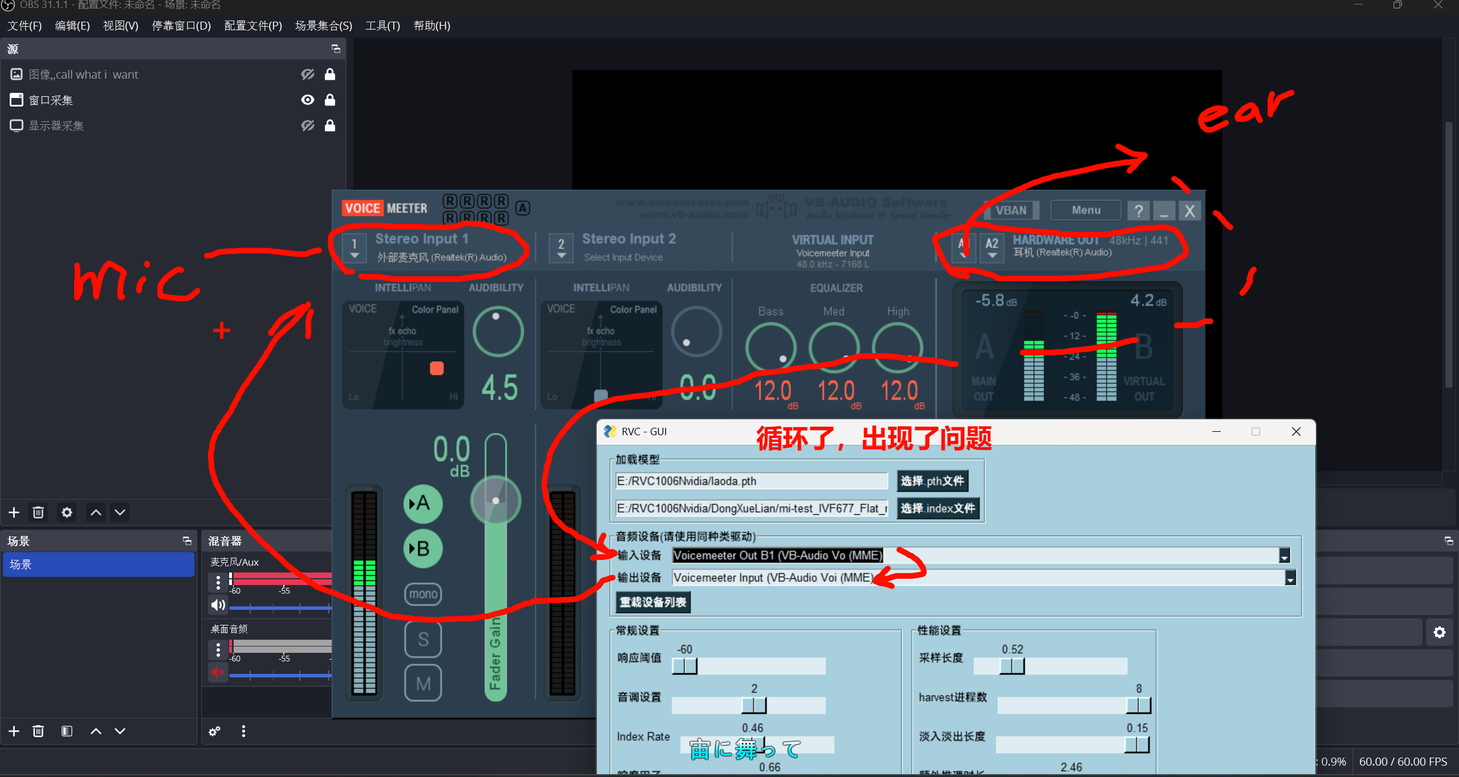Move source up with arrow icon
Viewport: 1459px width, 777px height.
tap(96, 512)
